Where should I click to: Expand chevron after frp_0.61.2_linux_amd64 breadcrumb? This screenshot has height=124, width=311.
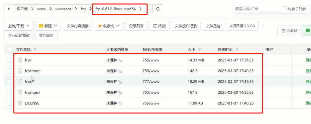click(x=140, y=9)
